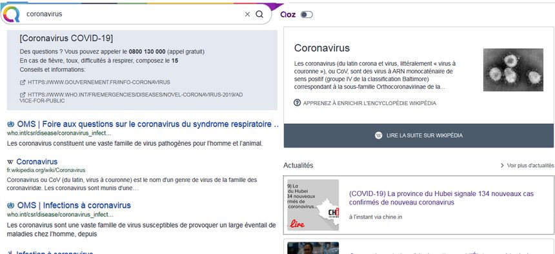The height and width of the screenshot is (254, 555).
Task: Click the chevron beside Voir plus d'actualités
Action: click(x=502, y=166)
